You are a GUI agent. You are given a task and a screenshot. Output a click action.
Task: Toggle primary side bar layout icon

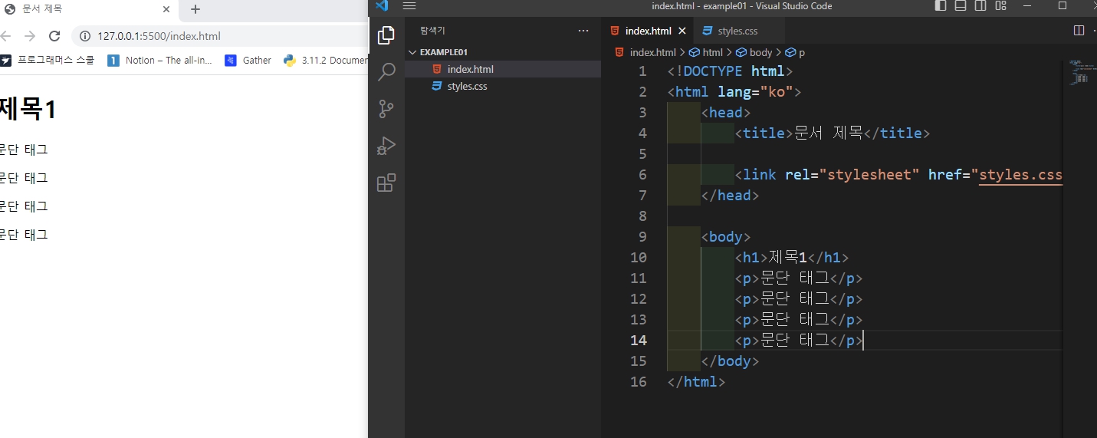pyautogui.click(x=941, y=6)
